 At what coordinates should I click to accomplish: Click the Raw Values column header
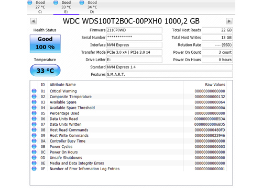(x=215, y=85)
